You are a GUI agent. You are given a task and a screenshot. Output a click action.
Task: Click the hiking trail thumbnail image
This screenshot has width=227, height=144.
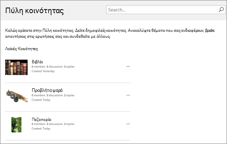[16, 125]
